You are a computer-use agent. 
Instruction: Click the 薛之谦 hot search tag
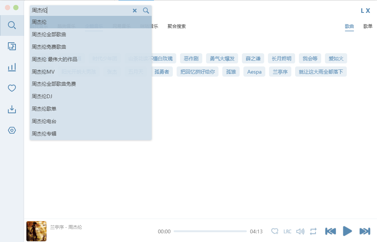tap(253, 58)
